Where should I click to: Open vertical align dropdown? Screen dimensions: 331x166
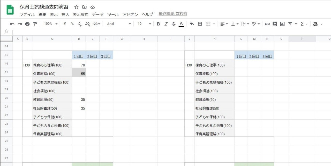point(235,24)
